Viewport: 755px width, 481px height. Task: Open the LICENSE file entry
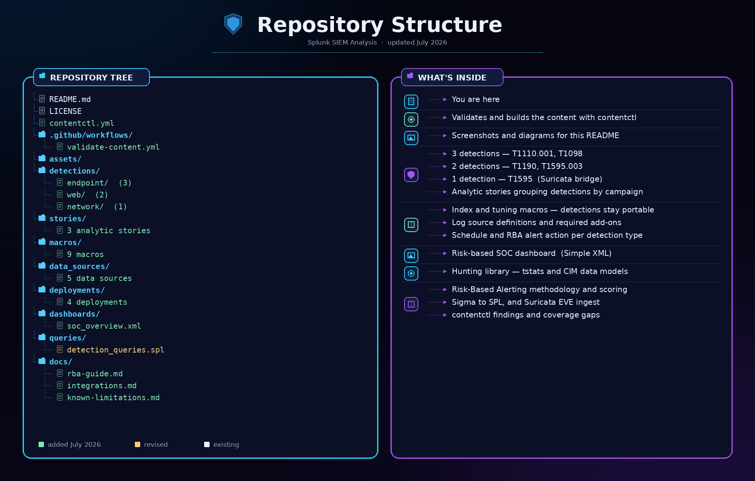click(65, 111)
